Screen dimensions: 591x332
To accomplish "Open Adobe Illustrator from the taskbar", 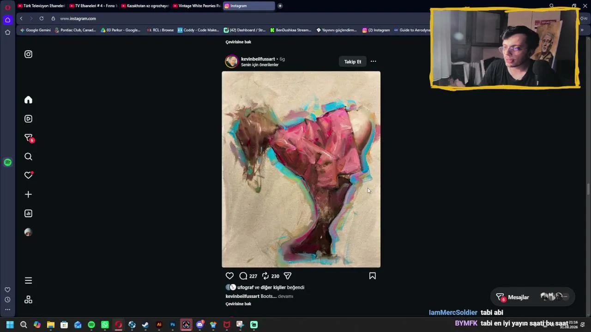I will coord(159,325).
